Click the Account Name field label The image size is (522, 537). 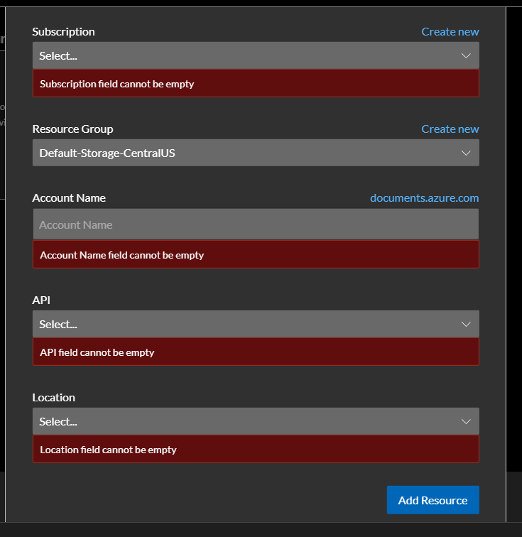69,198
